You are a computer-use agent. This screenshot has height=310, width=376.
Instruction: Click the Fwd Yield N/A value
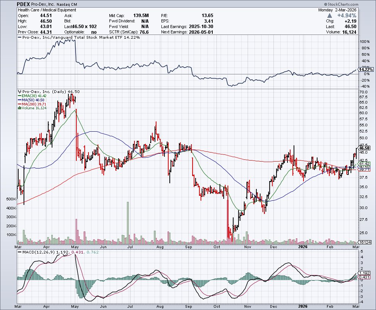pyautogui.click(x=145, y=27)
